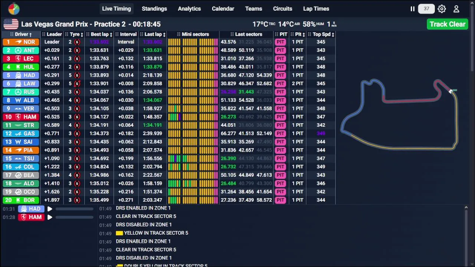Open the user account icon
The height and width of the screenshot is (267, 475).
[x=456, y=9]
